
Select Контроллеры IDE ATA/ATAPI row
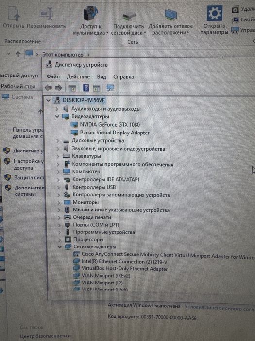[105, 179]
